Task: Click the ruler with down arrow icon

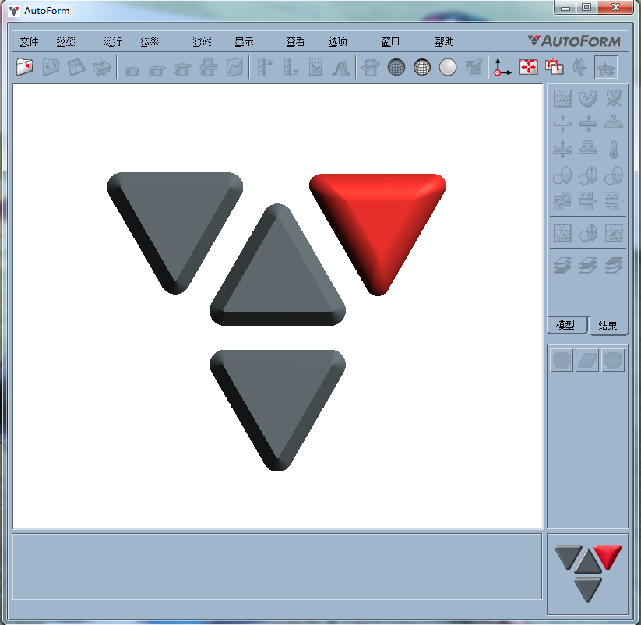Action: (x=291, y=67)
